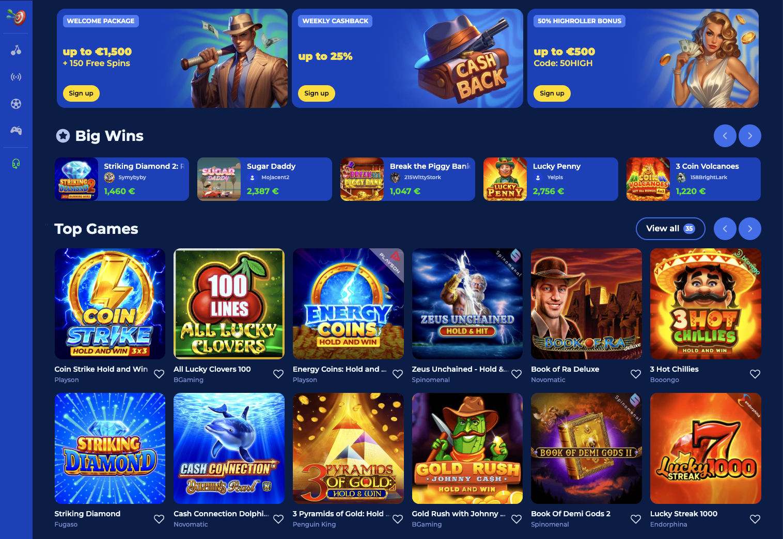783x539 pixels.
Task: Go back in Top Games with left arrow
Action: (725, 229)
